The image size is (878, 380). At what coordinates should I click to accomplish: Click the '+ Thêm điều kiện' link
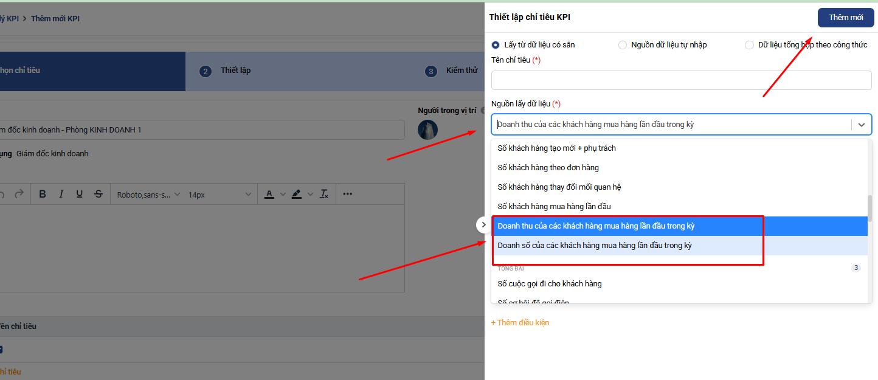point(520,323)
